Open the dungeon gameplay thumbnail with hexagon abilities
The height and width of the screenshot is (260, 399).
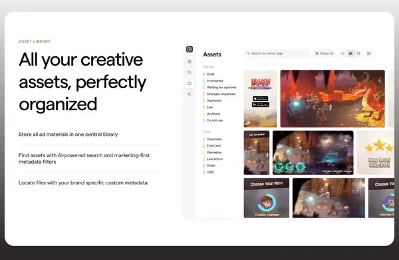(313, 153)
